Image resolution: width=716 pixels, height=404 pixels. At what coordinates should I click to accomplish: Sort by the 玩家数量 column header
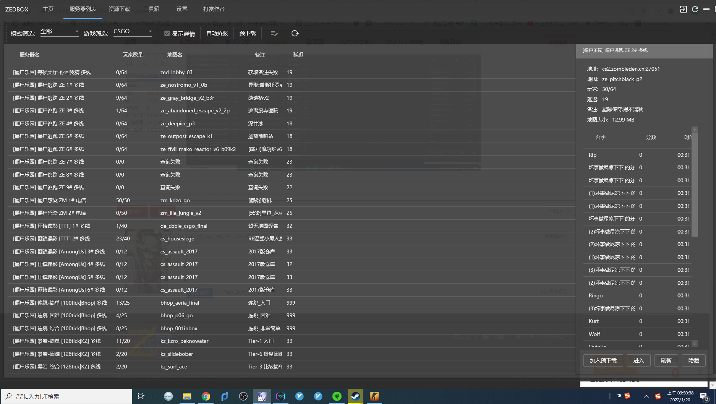133,55
